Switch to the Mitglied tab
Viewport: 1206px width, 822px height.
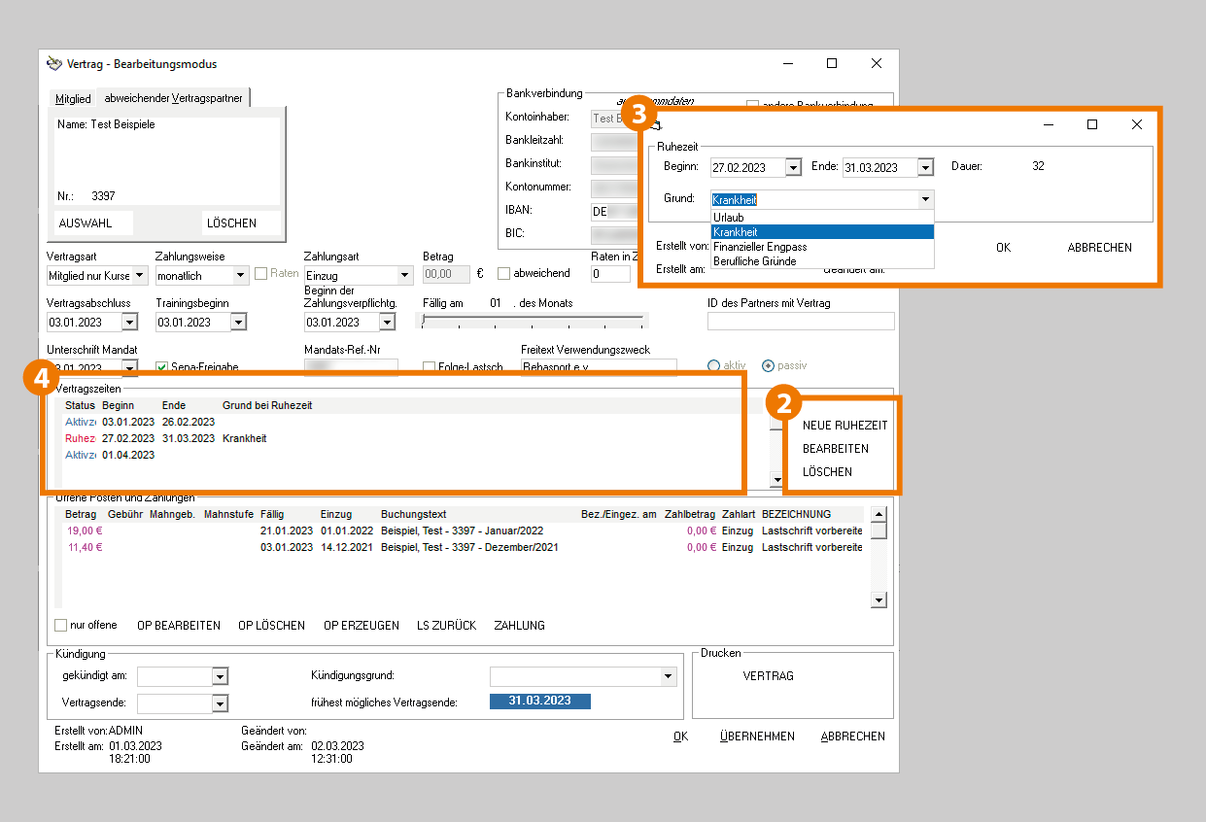click(73, 99)
